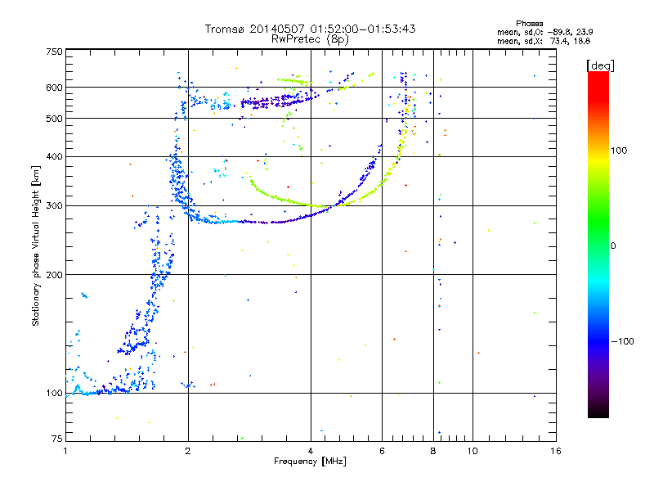
Task: Click the y-axis tick label '200'
Action: (54, 275)
